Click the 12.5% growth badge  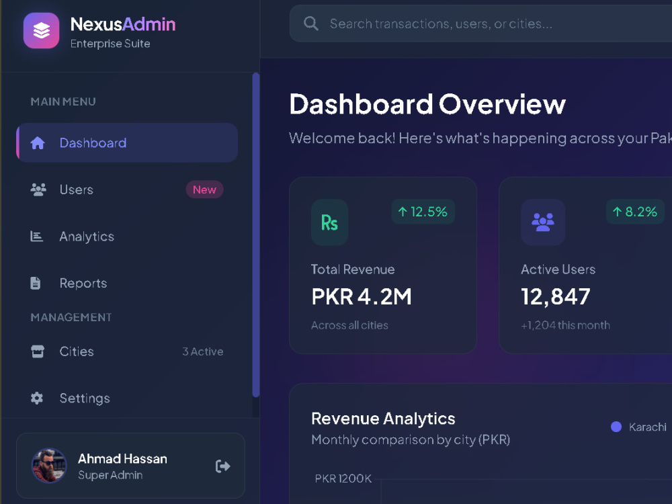tap(423, 212)
